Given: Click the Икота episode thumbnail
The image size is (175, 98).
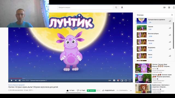Looking at the screenshot, I should tap(142, 56).
